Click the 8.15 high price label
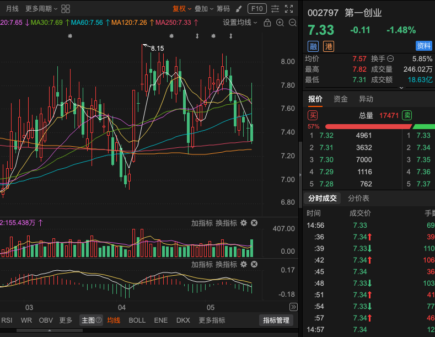Viewport: 435px width, 337px height. 157,49
